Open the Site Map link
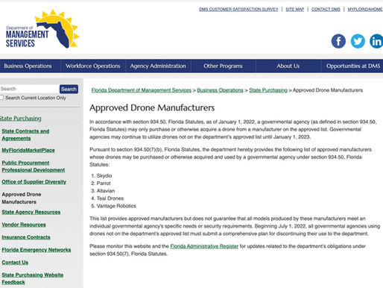Screen dimensions: 383x288 (295, 9)
